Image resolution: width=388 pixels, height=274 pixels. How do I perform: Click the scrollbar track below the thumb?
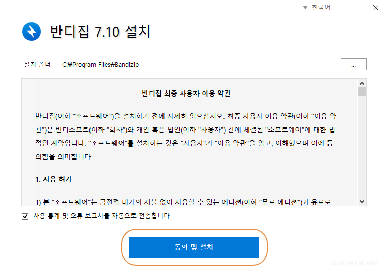pyautogui.click(x=362, y=147)
